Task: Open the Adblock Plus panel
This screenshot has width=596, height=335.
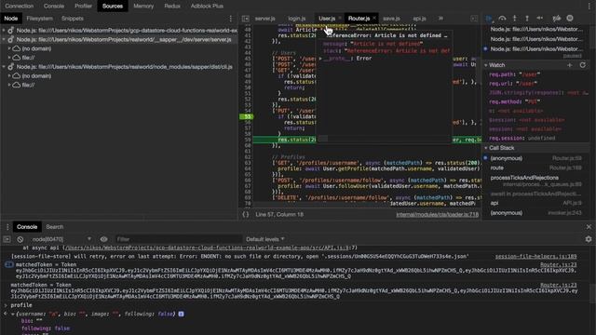Action: 207,7
